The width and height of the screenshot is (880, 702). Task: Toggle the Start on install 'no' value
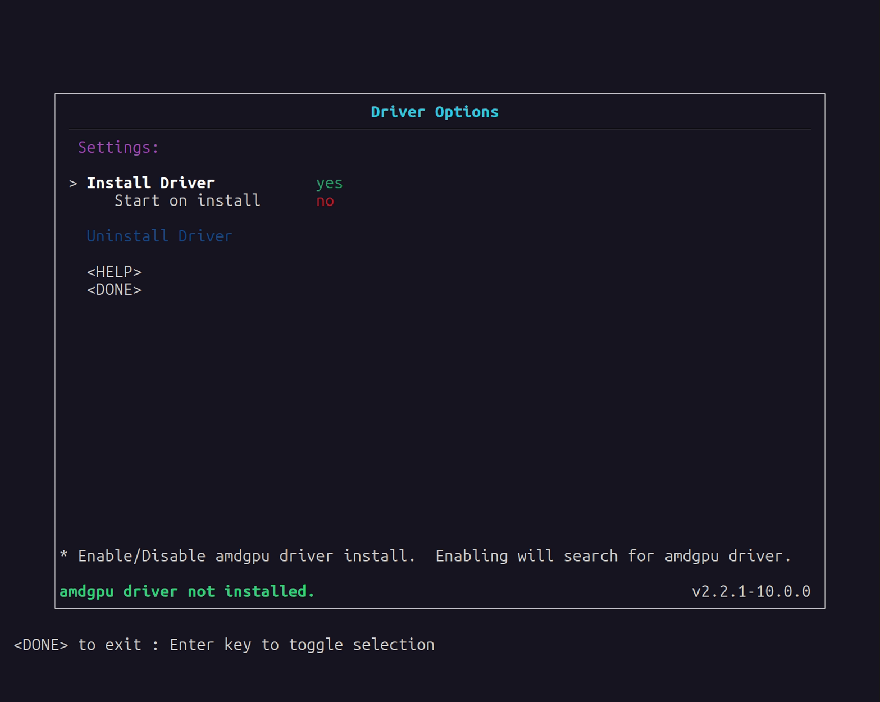tap(325, 201)
